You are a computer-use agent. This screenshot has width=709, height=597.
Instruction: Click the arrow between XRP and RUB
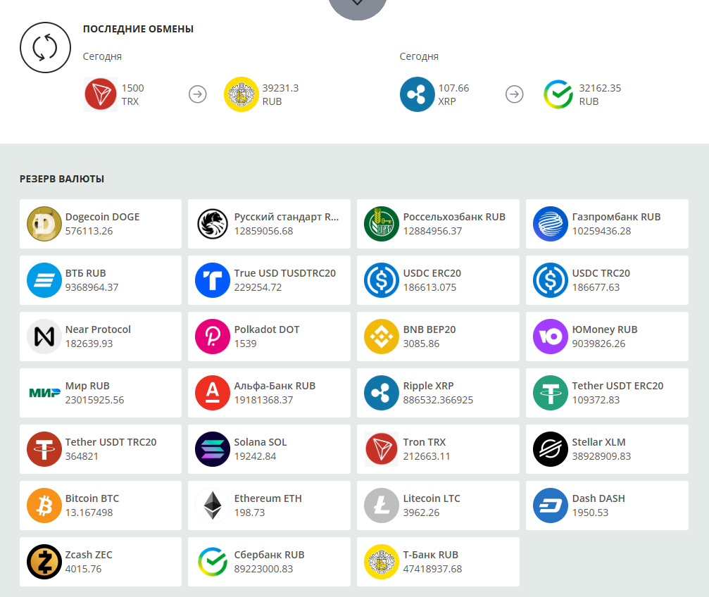[515, 94]
